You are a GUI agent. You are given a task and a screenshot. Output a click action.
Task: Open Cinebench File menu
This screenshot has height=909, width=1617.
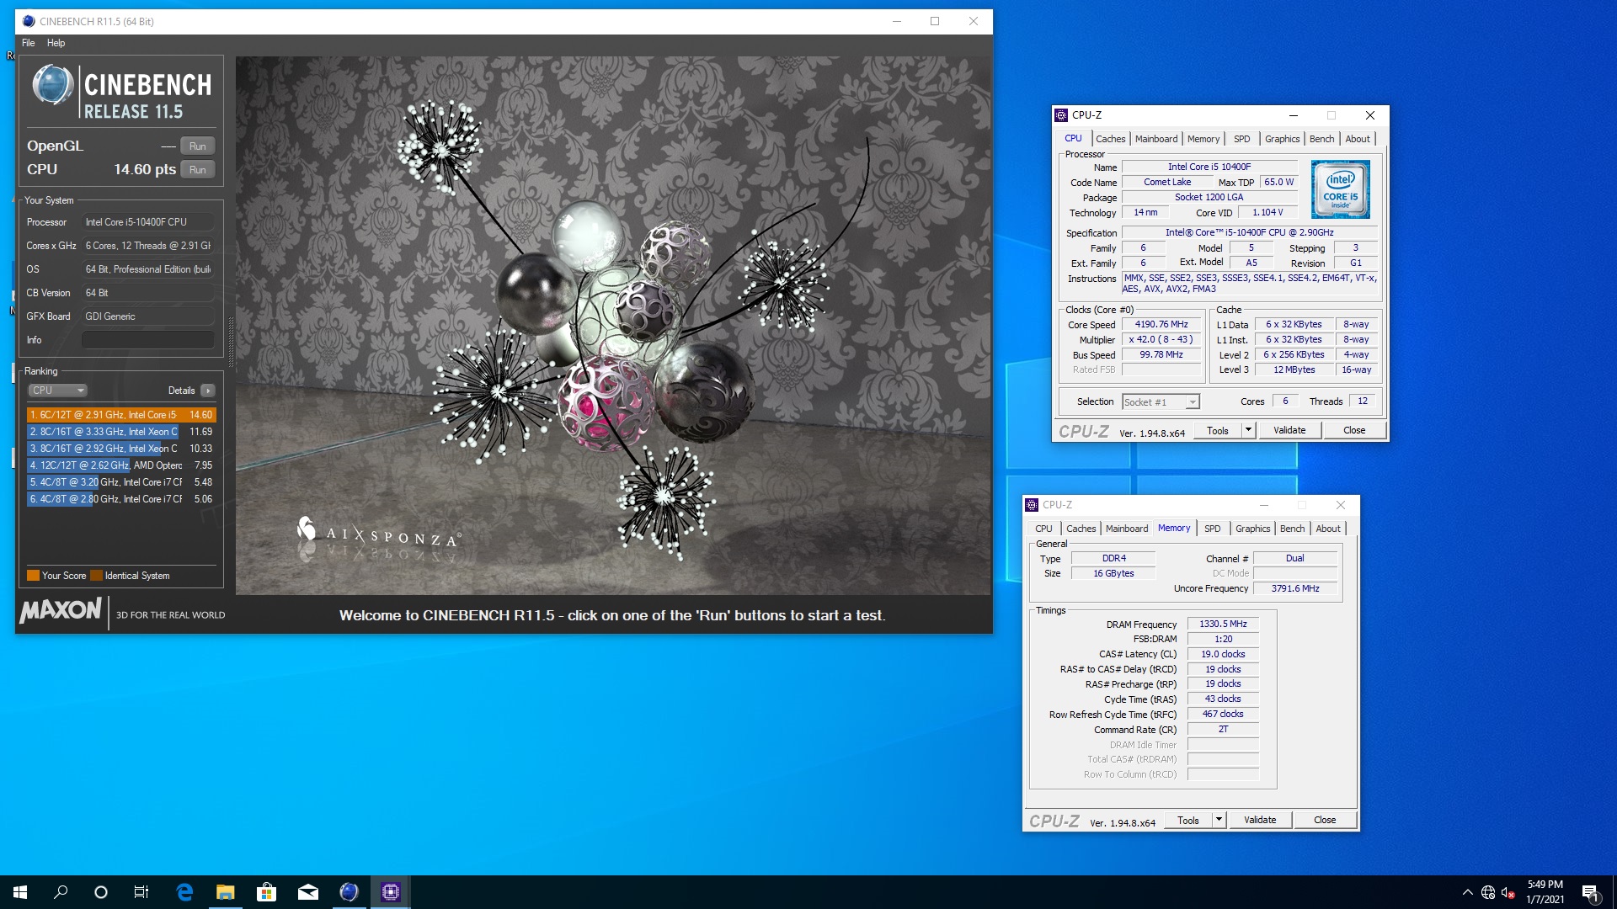28,43
